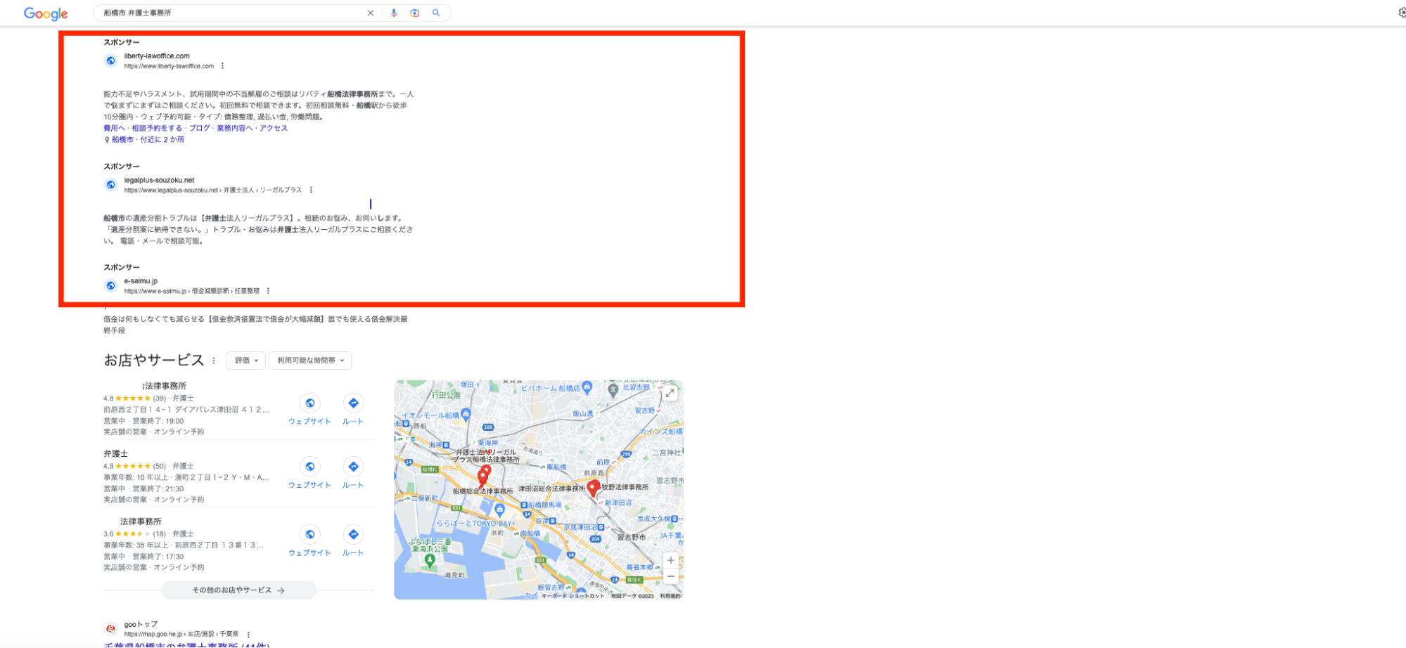
Task: Open 法律事務所 listing rated 3.6 (18)
Action: tap(141, 521)
